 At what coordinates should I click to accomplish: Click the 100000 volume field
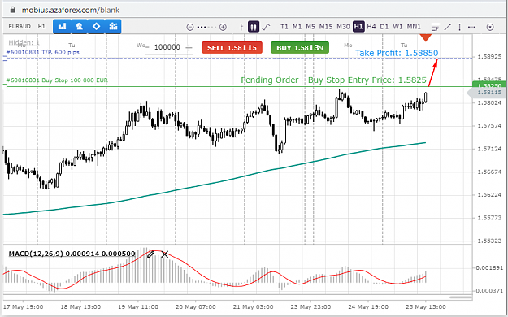[167, 47]
